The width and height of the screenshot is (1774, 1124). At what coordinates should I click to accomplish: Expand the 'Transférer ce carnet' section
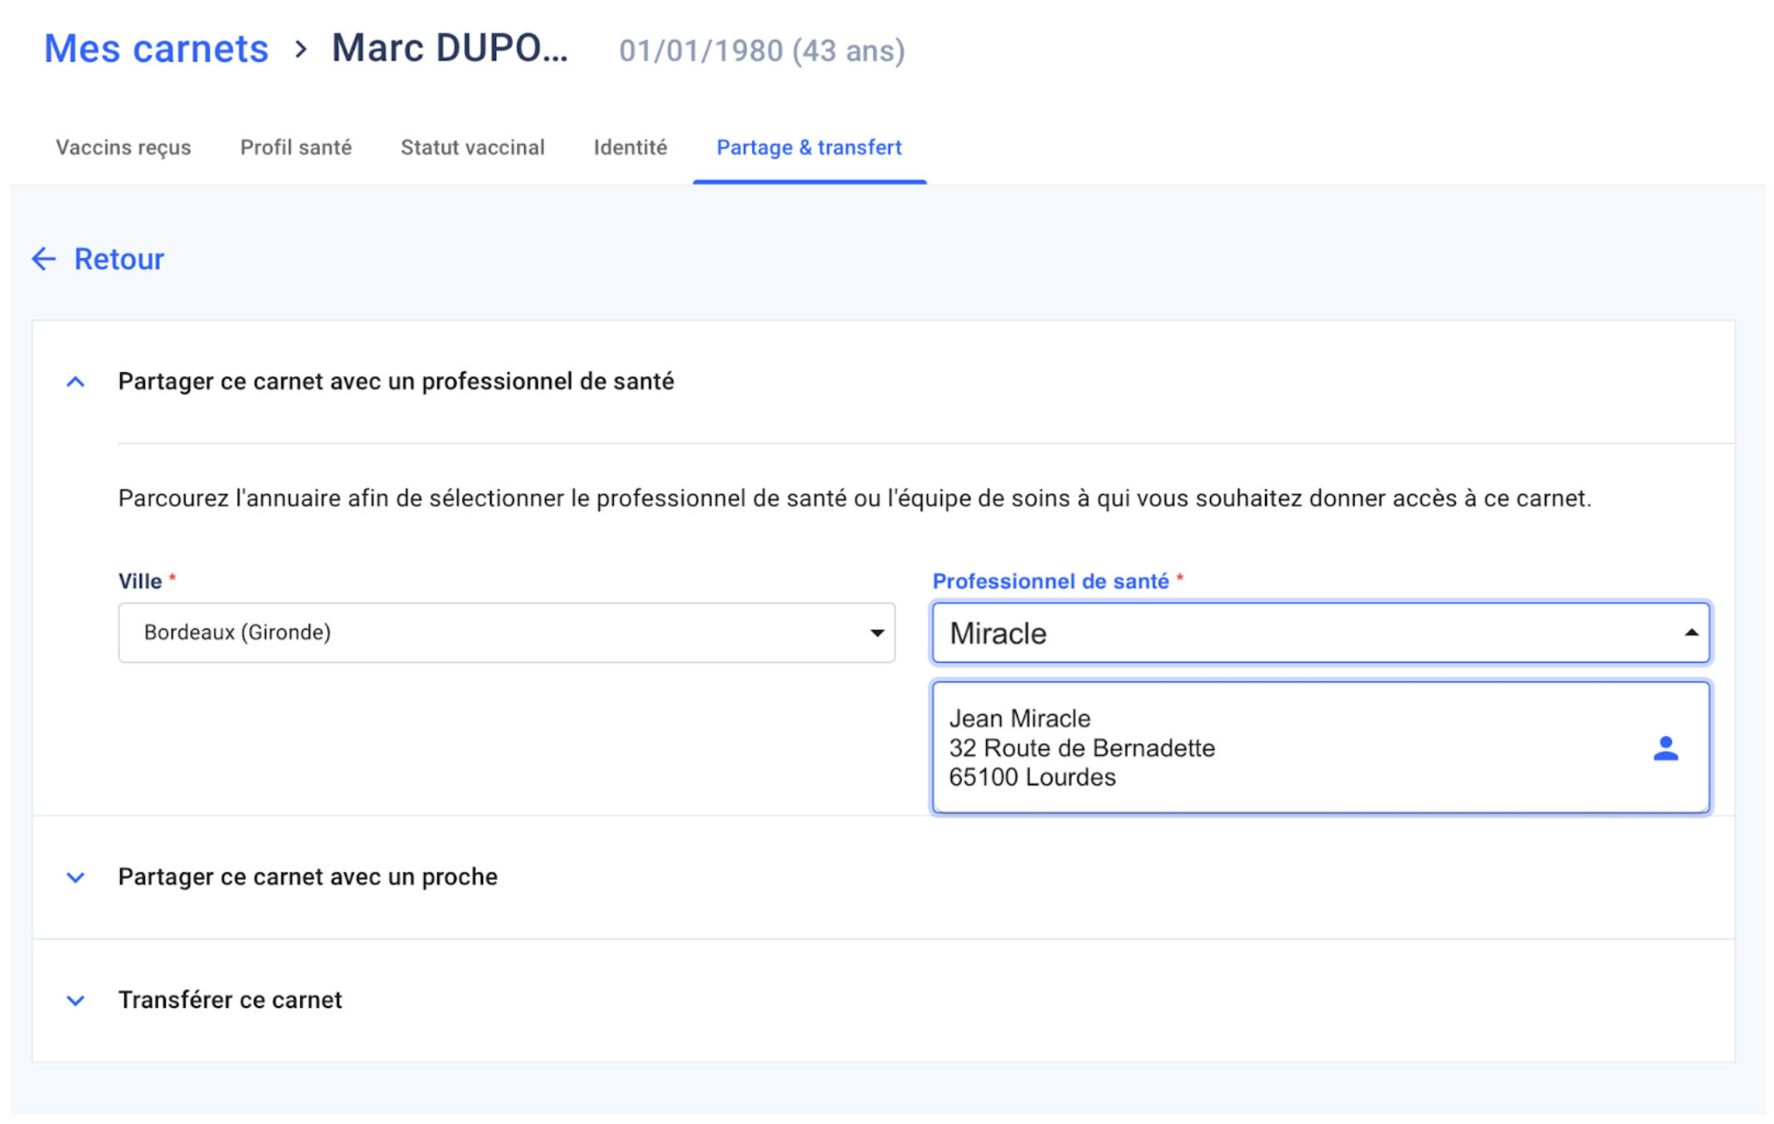(x=75, y=1001)
